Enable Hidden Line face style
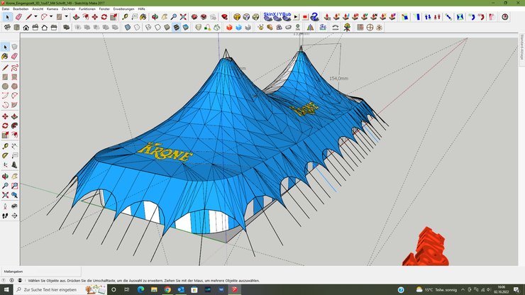 (x=157, y=28)
